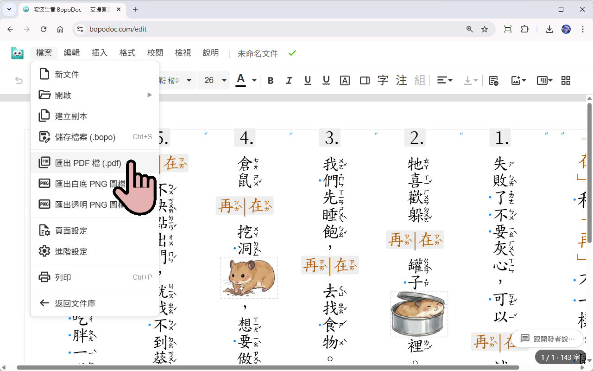Click the document title 未命名文件

click(x=257, y=53)
